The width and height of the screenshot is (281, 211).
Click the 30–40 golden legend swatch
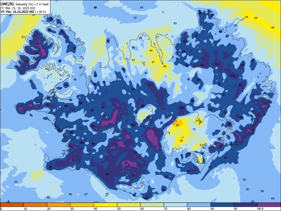pyautogui.click(x=82, y=205)
